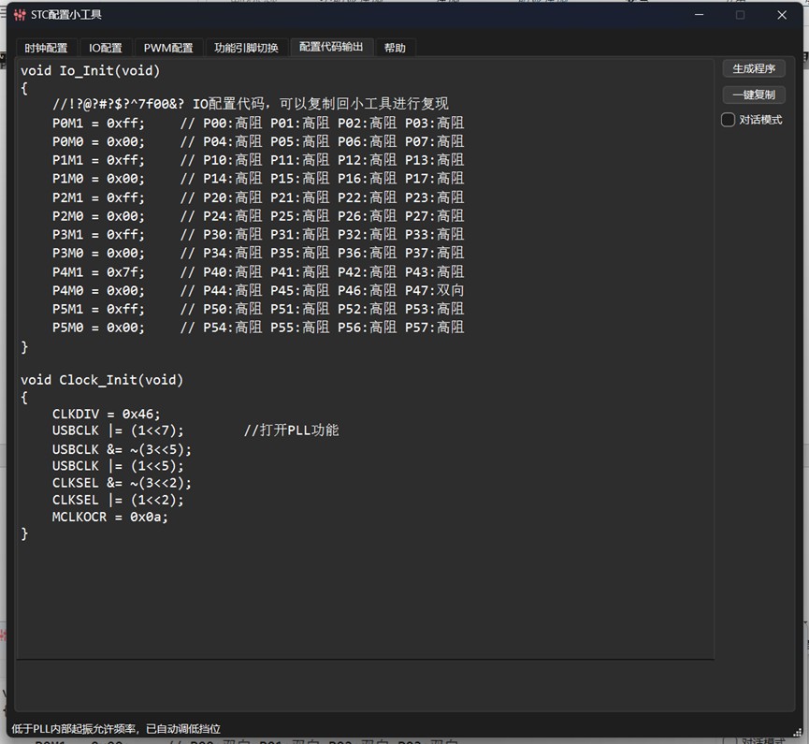Minimize the STC配置小工具 window
Screen dimensions: 809x744
tap(699, 15)
